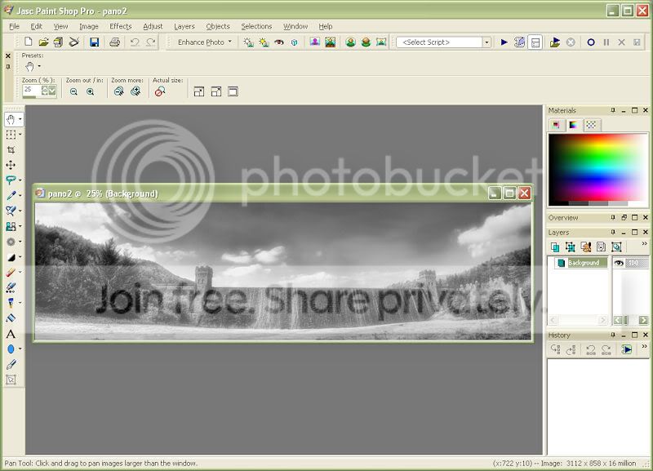Select the Background layer entry
This screenshot has width=653, height=471.
(x=583, y=263)
